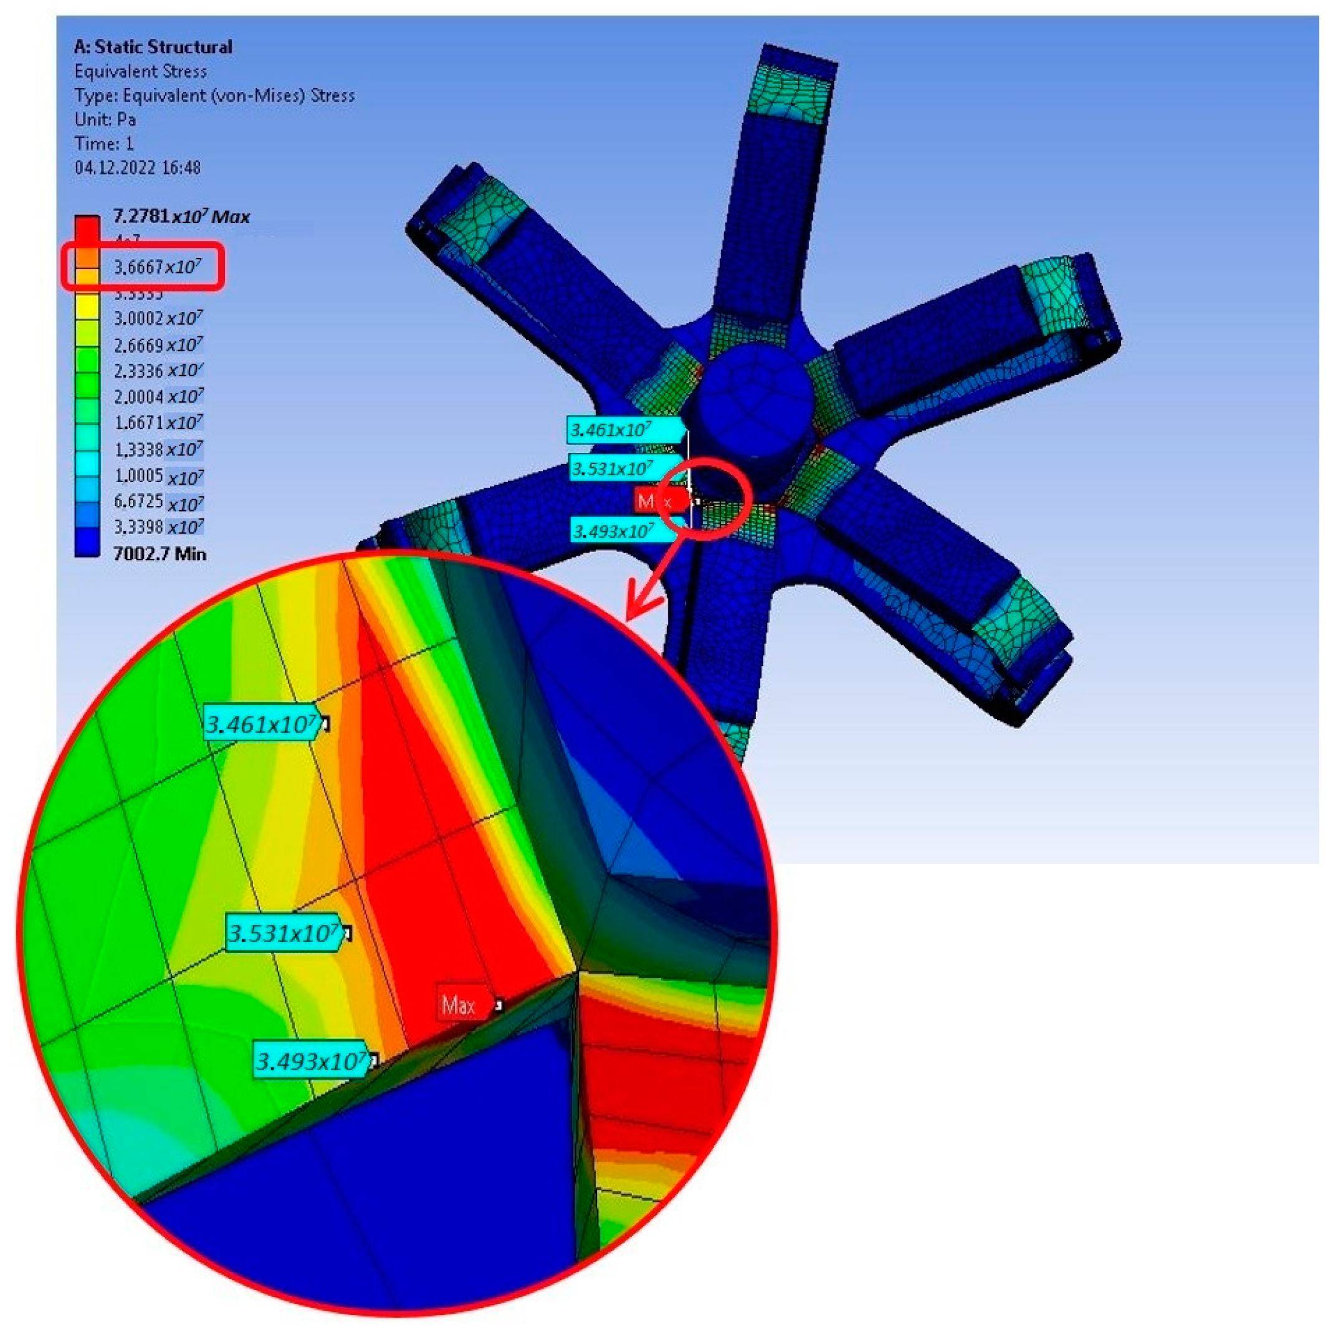Click the 'A: Static Structural' title text
Viewport: 1333px width, 1335px height.
153,47
